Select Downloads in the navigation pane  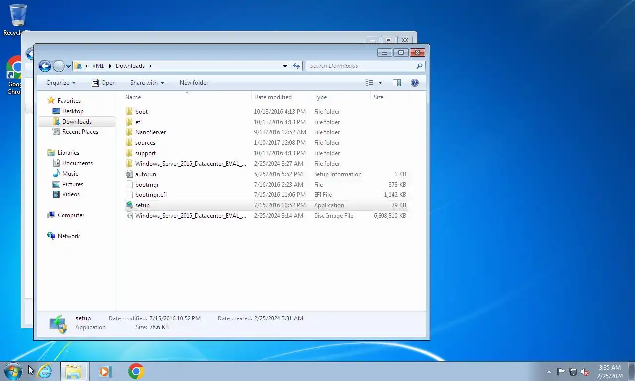tap(77, 122)
